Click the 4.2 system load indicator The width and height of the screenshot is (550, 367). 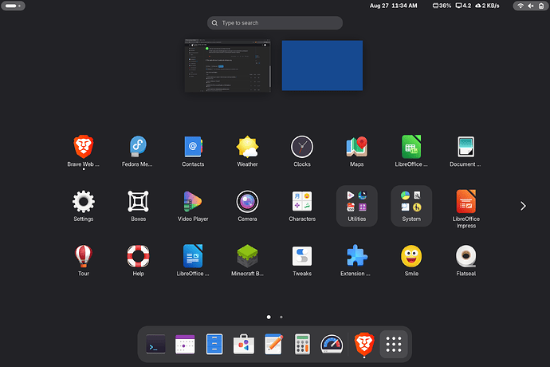(463, 6)
